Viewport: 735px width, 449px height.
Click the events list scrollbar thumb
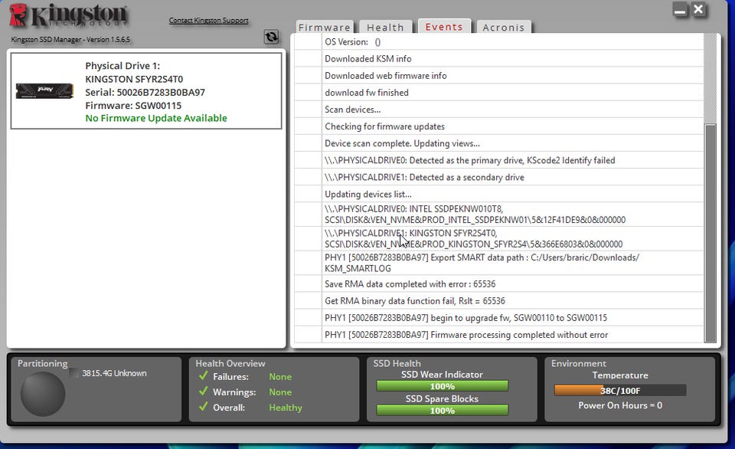[x=710, y=233]
